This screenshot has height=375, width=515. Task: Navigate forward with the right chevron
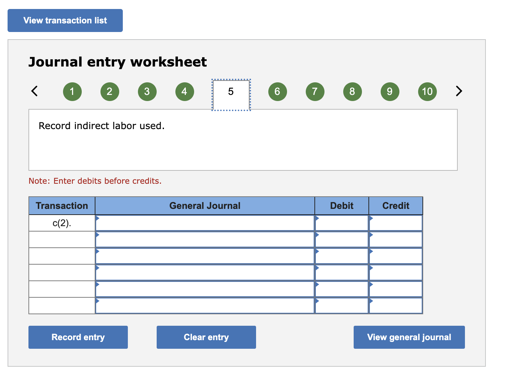tap(459, 91)
